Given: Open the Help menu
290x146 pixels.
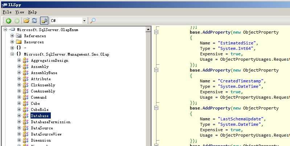Looking at the screenshot, I should click(x=32, y=12).
